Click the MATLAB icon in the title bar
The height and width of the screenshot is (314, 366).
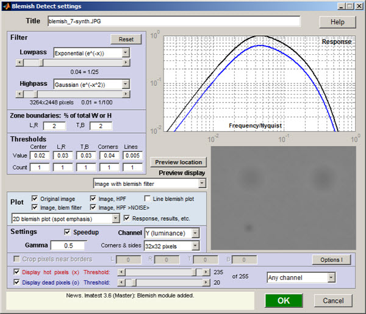(6, 6)
